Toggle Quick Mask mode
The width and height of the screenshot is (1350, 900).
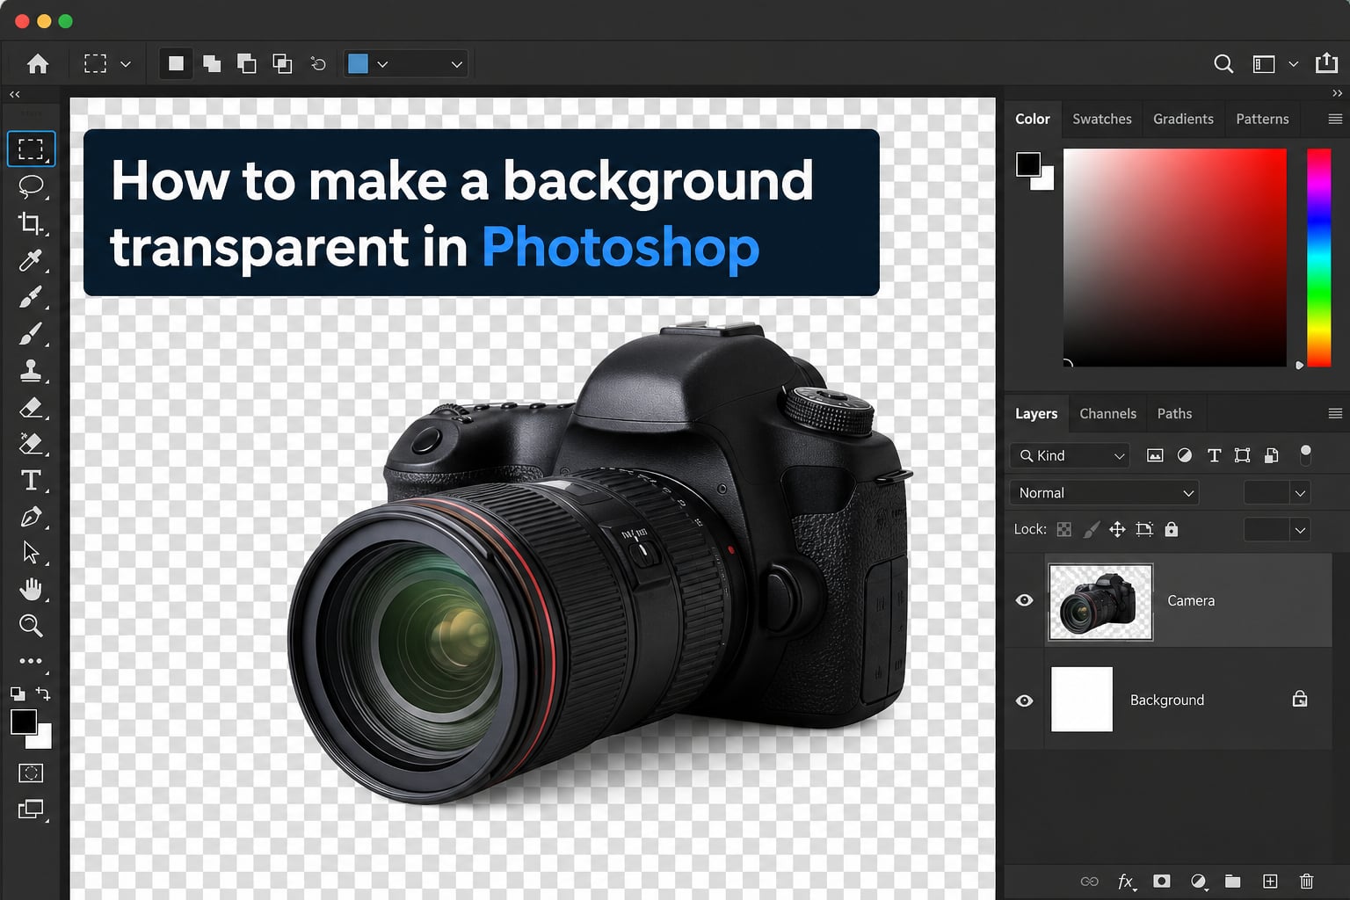pos(31,773)
